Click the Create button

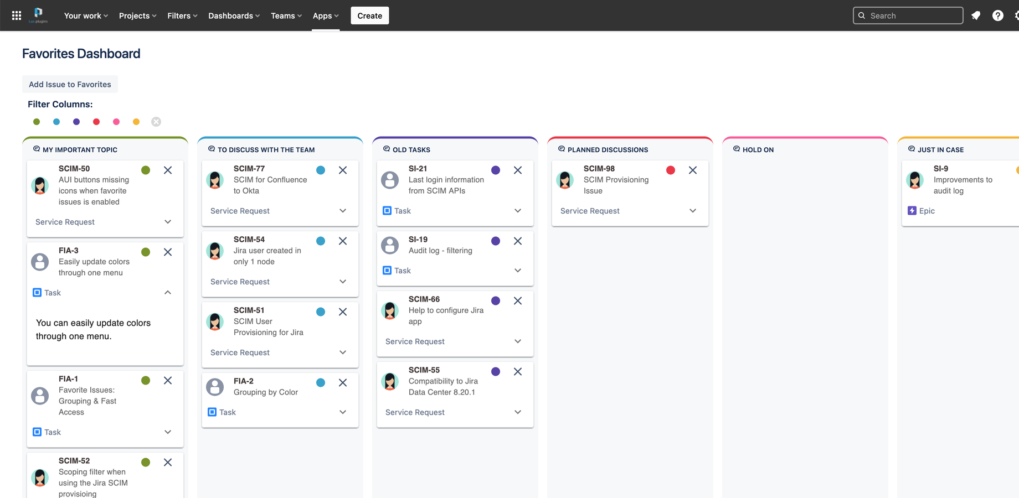370,15
